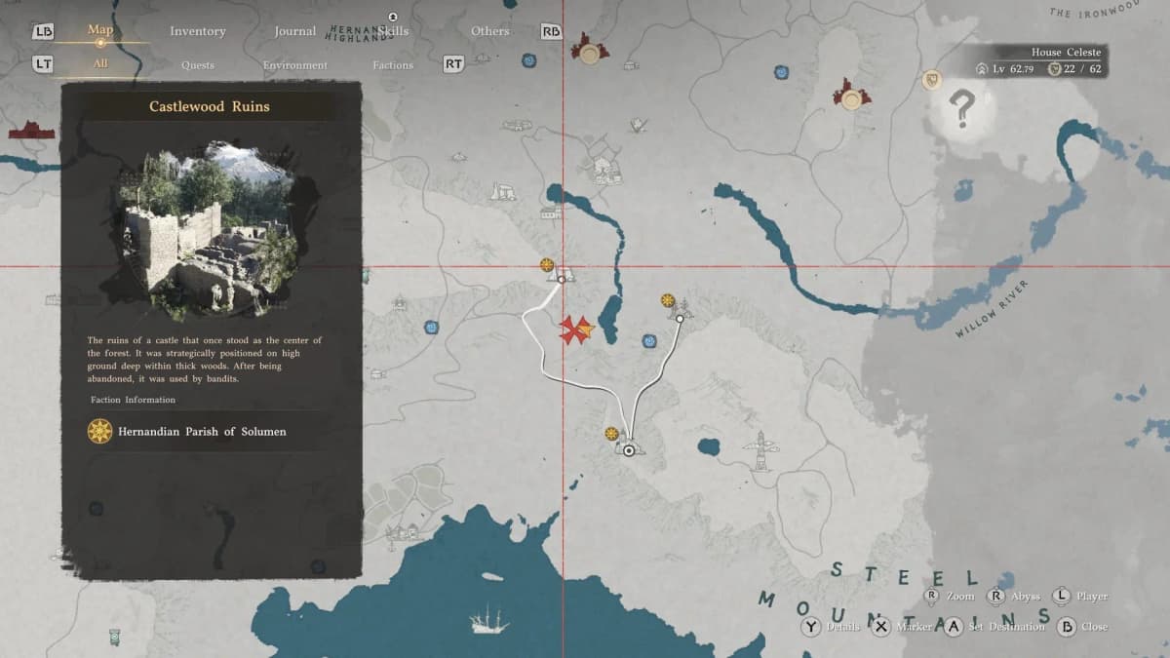Select the lighthouse icon near Steel Mountains
The height and width of the screenshot is (658, 1170).
pos(760,451)
